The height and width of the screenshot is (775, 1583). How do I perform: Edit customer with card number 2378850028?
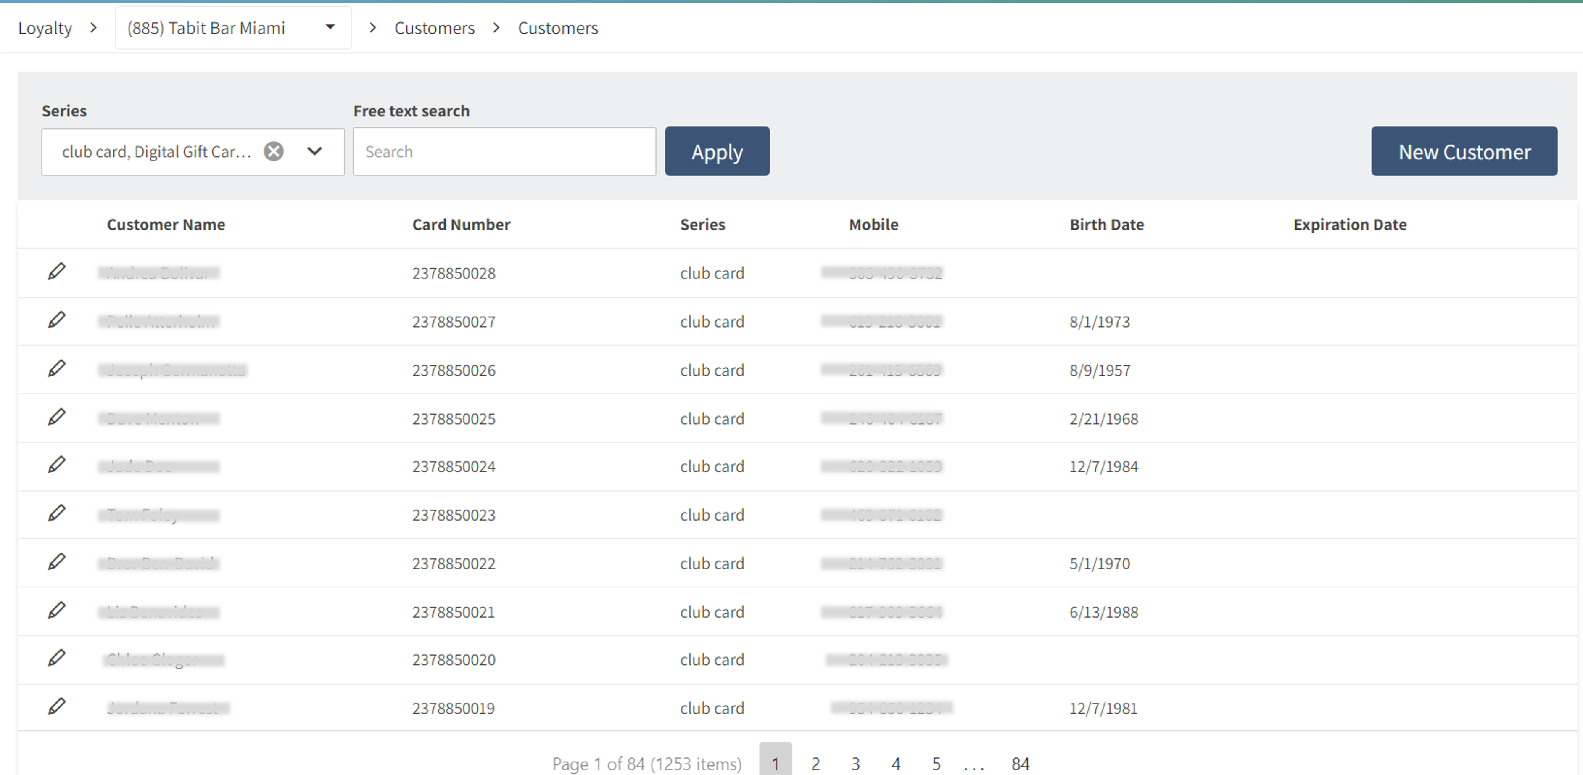point(56,272)
